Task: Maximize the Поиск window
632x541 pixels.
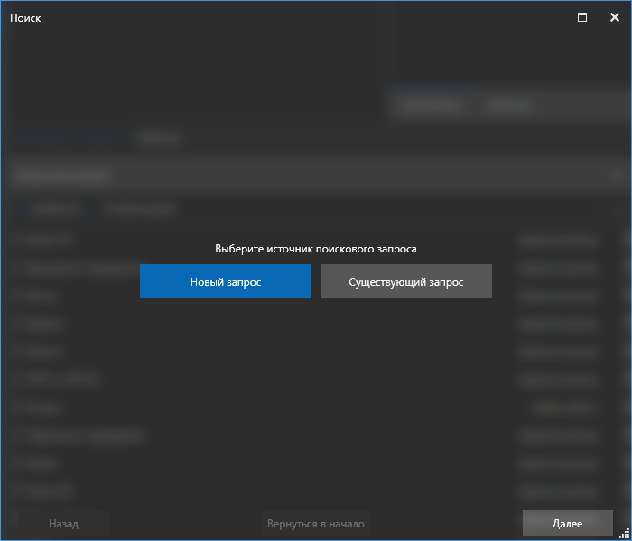Action: [x=582, y=17]
